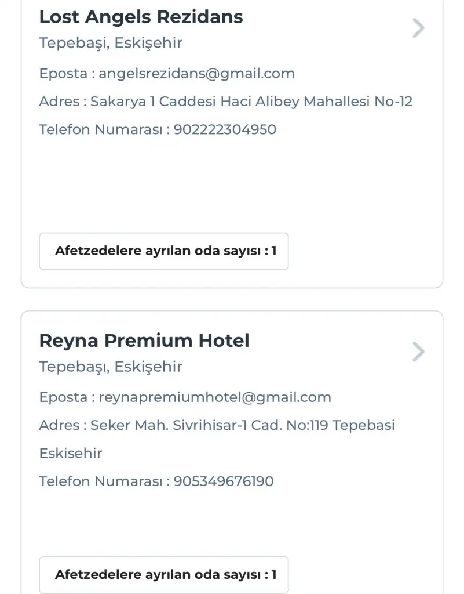Click Tepebaşı, Eskişehir under Reyna Premium
Screen dimensions: 464x594
tap(111, 367)
